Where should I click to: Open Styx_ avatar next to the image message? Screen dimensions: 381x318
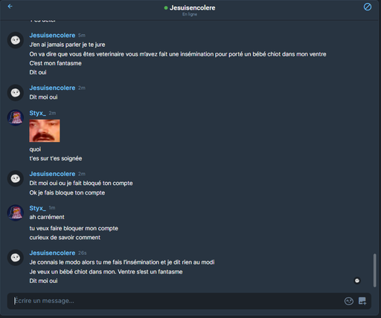[16, 118]
